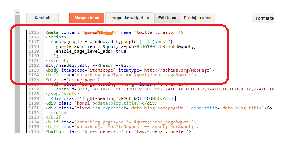Click line number 1136 in gutter
Screen dimensions: 289x150
34,131
